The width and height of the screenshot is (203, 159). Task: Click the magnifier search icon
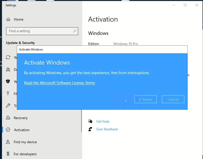point(74,31)
